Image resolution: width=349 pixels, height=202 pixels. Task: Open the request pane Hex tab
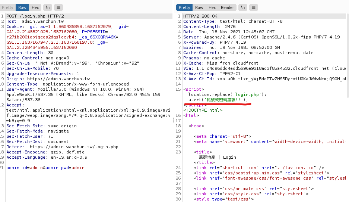[x=35, y=7]
